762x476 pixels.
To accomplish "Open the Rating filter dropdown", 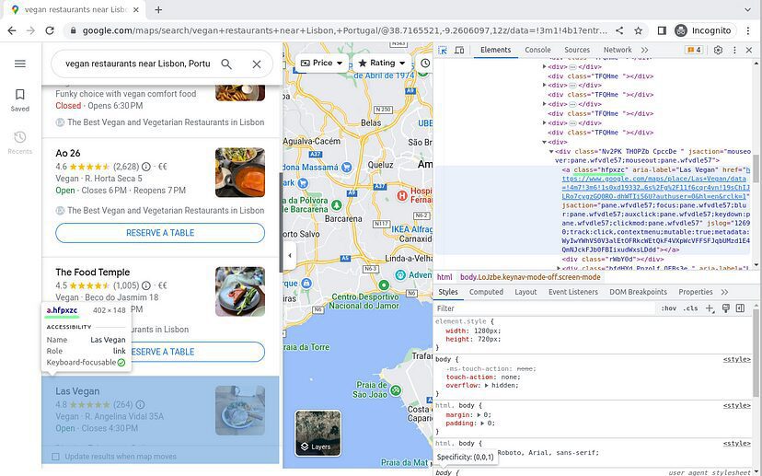I will 381,64.
